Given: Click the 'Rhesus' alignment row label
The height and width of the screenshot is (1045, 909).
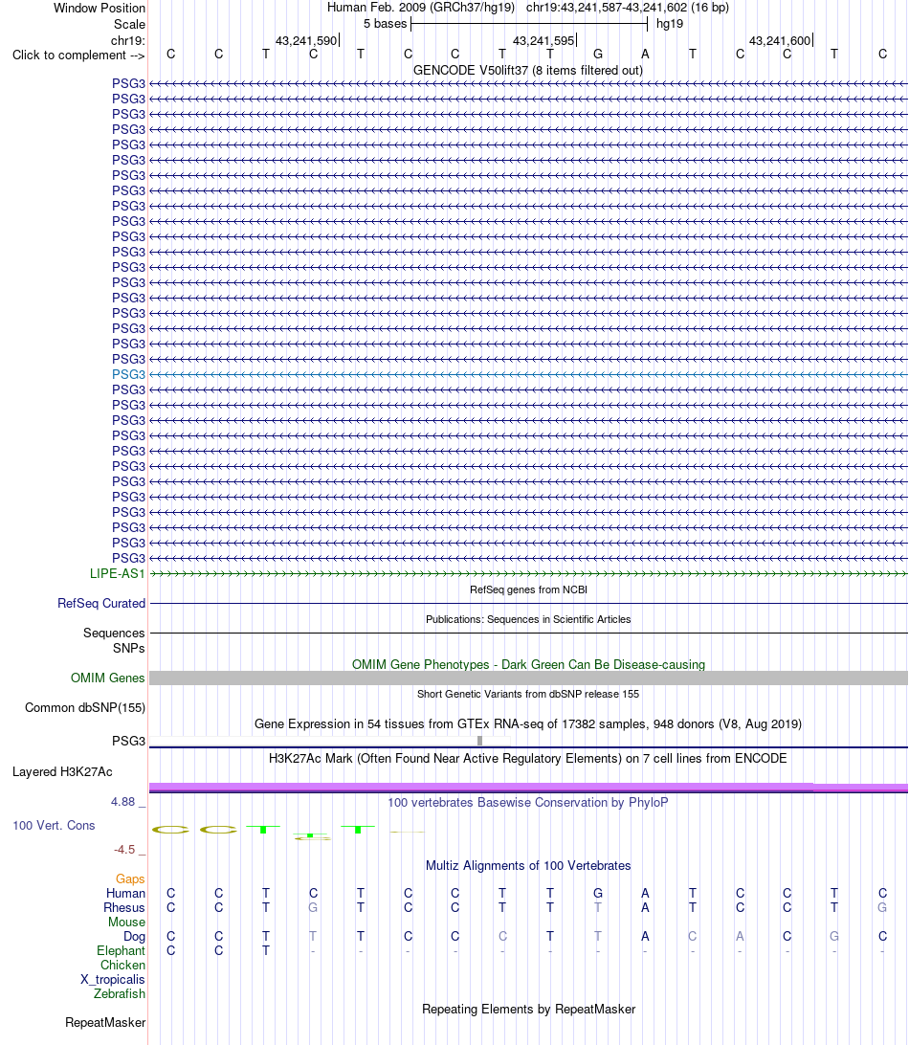Looking at the screenshot, I should click(124, 908).
